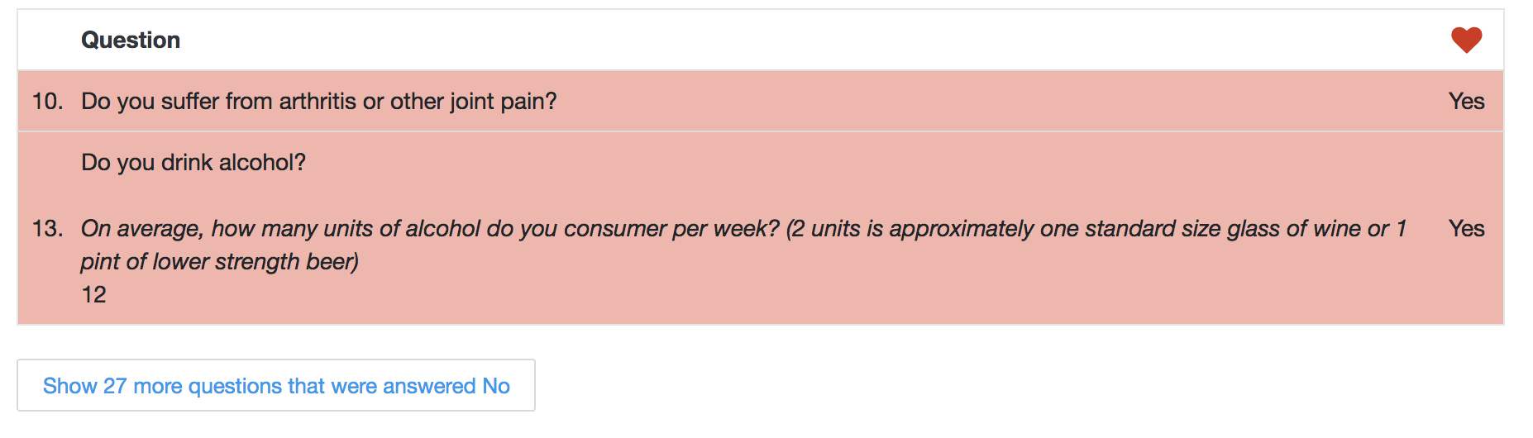Click the "Question" column header
This screenshot has width=1533, height=438.
tap(131, 40)
